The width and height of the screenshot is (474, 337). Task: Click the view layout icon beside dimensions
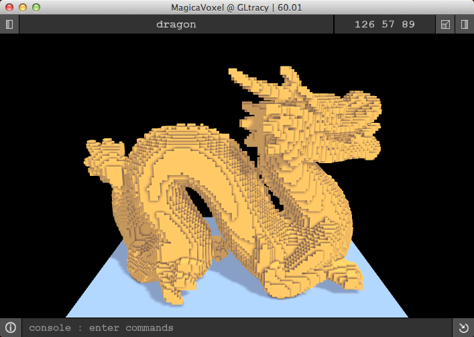(x=445, y=25)
